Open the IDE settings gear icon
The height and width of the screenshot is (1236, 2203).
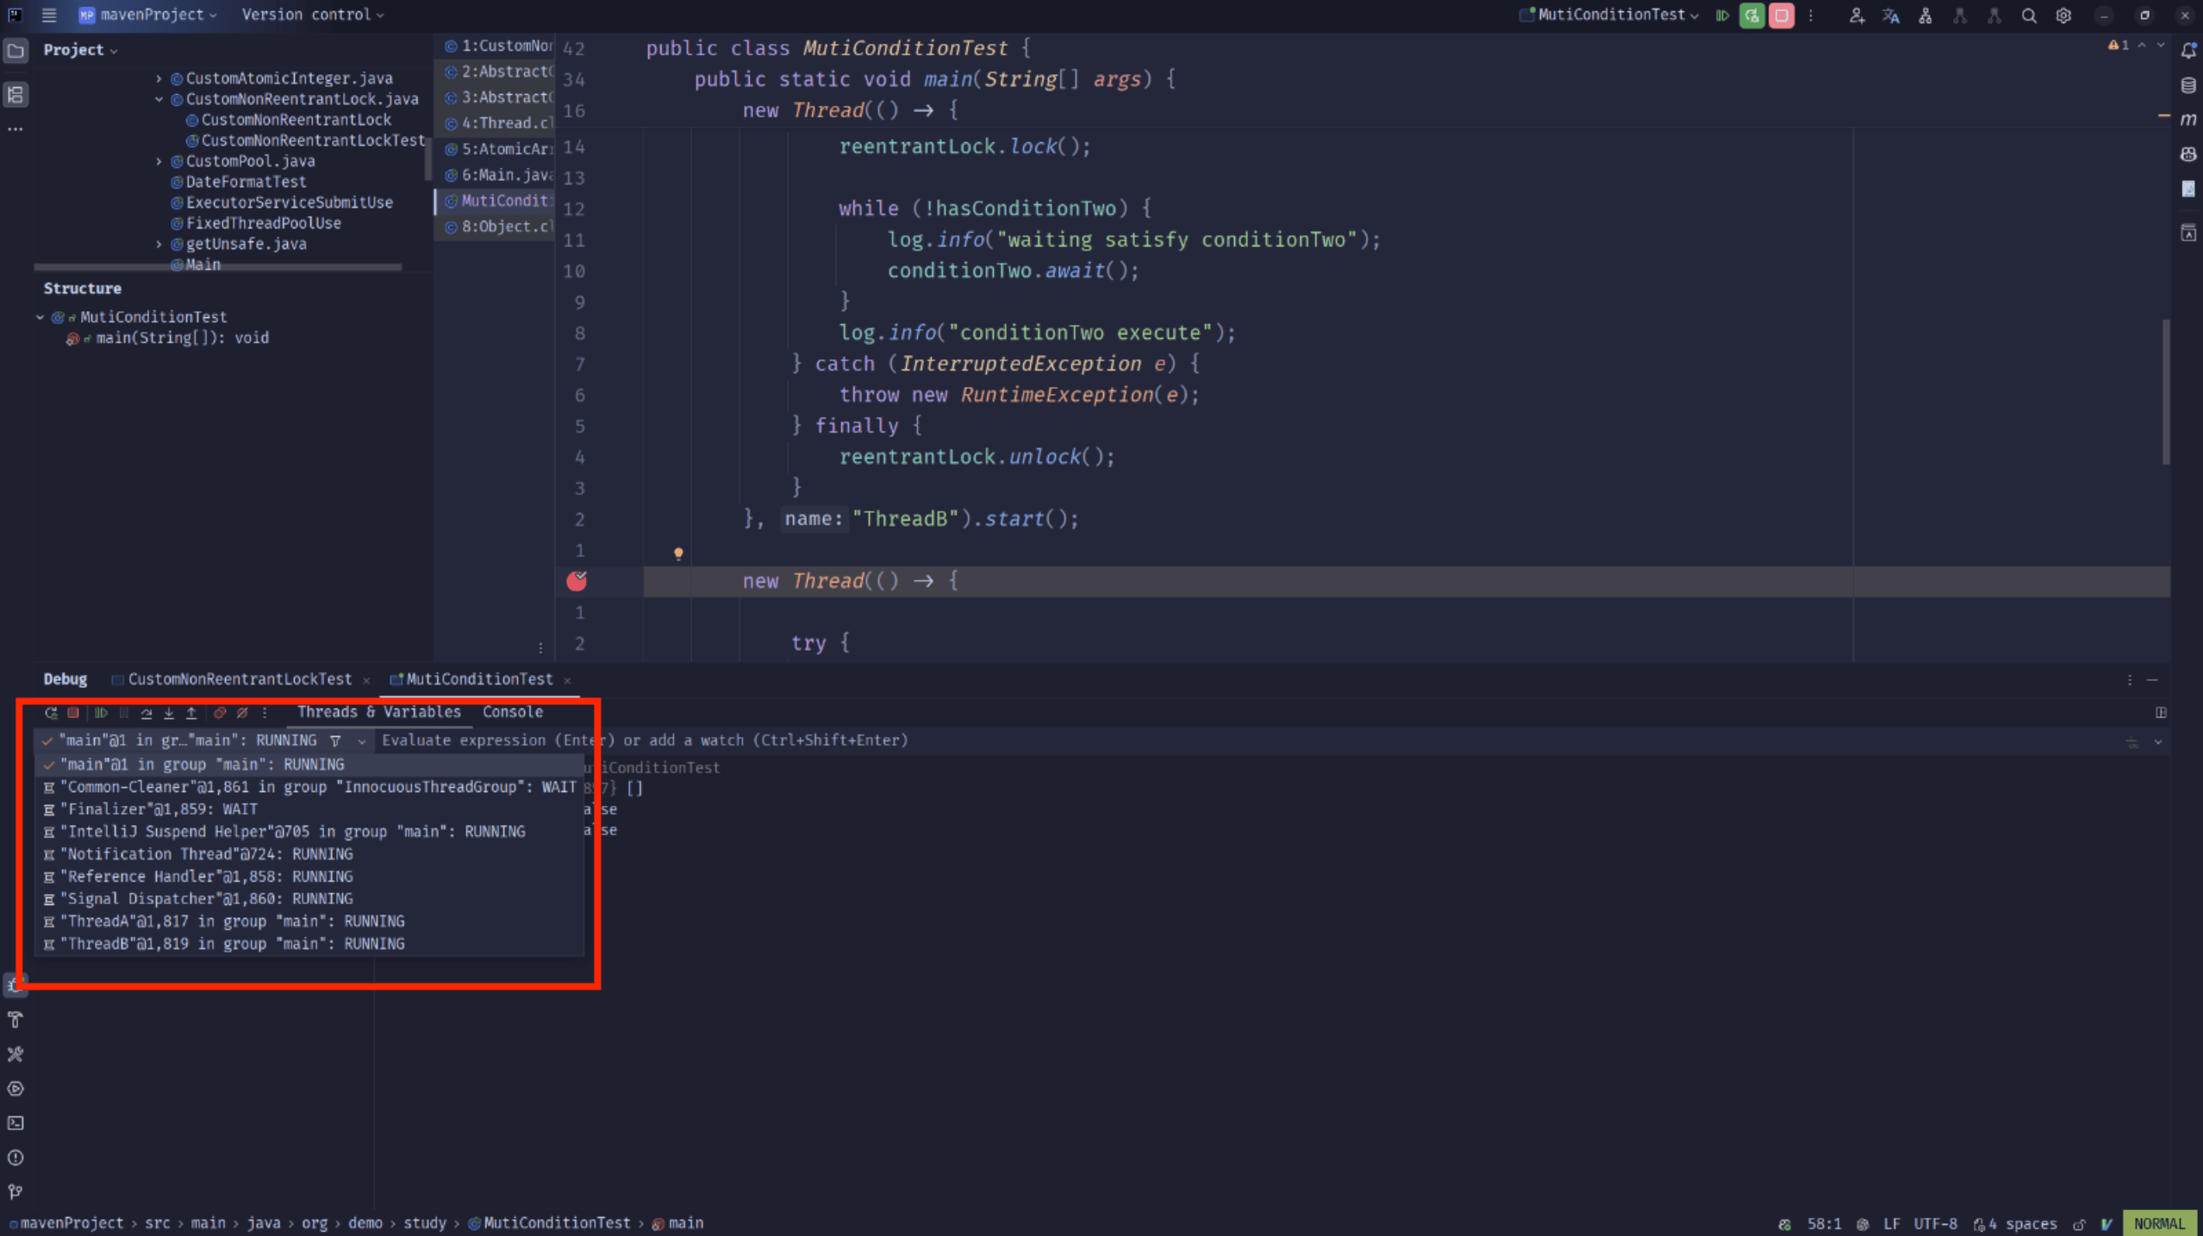[x=2063, y=16]
